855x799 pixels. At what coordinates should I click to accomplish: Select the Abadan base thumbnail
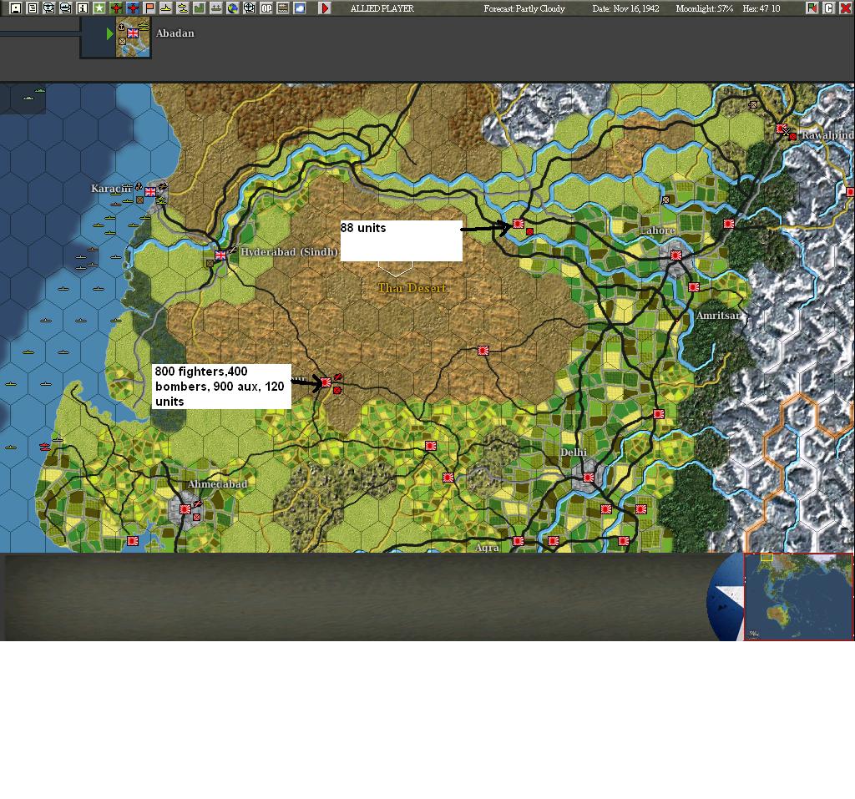[x=133, y=37]
